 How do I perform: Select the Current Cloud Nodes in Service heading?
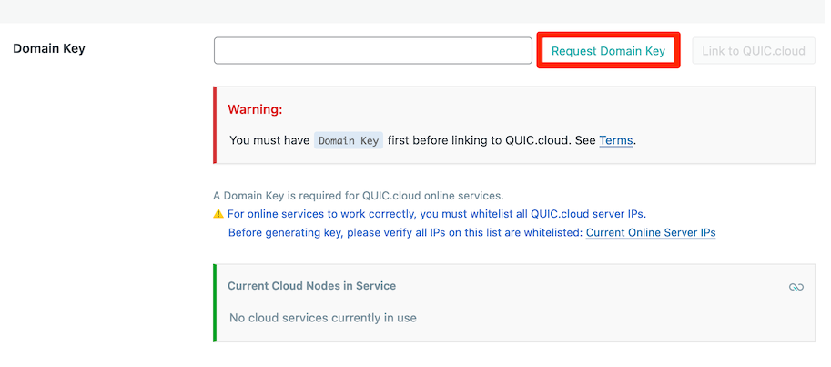pyautogui.click(x=311, y=286)
